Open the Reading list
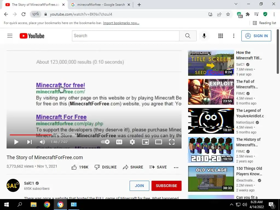This screenshot has width=280, height=210. [264, 23]
